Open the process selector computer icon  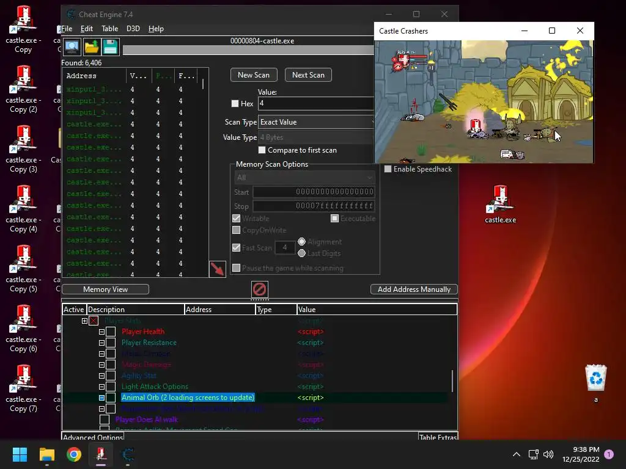(72, 47)
